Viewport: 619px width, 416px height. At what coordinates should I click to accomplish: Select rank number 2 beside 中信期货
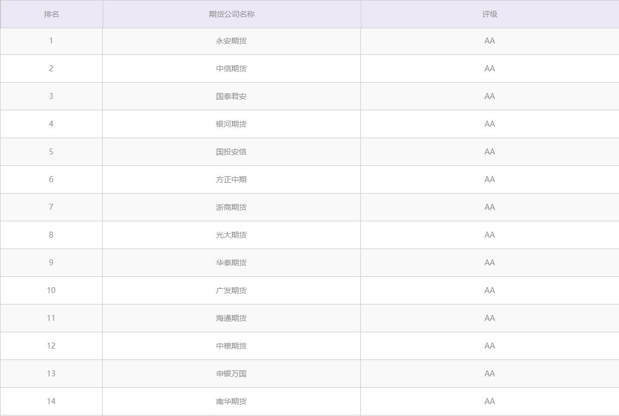[x=51, y=69]
